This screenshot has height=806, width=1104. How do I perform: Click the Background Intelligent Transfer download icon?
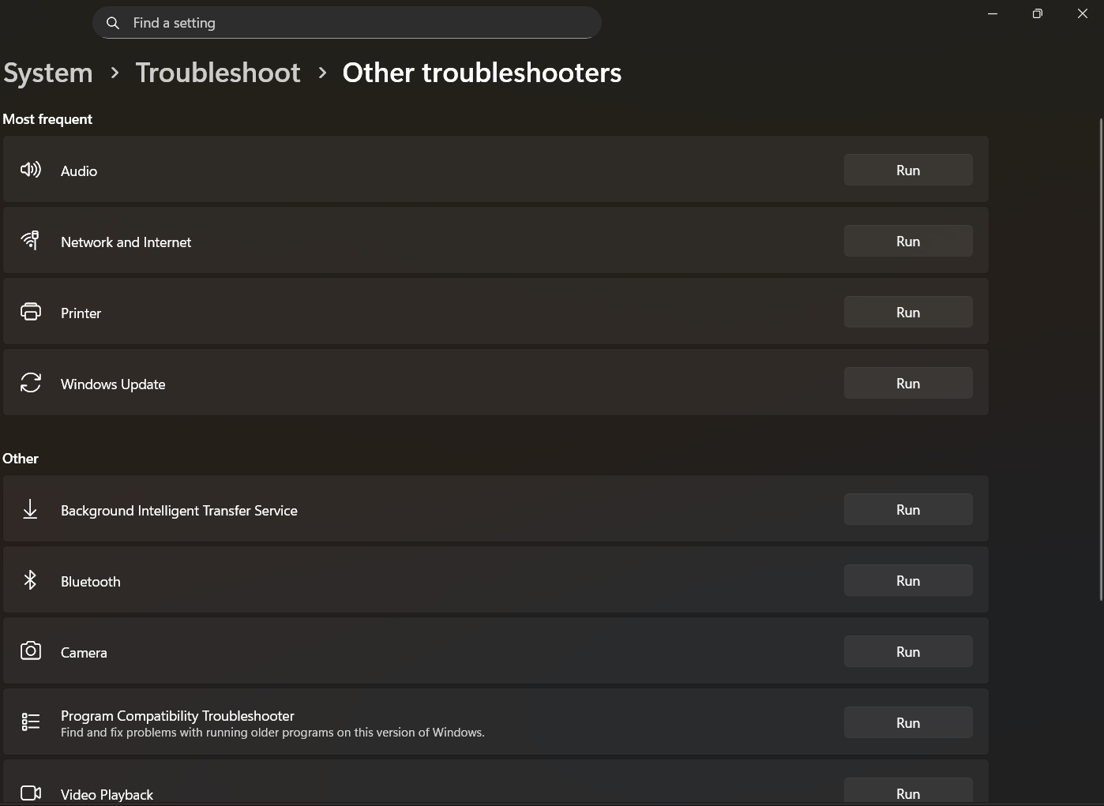tap(30, 509)
